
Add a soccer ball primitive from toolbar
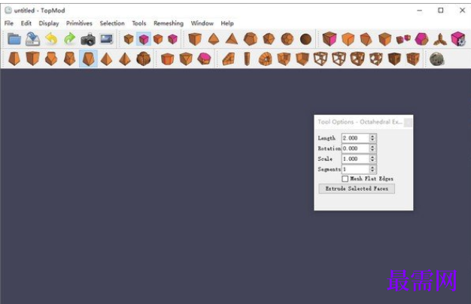(287, 39)
